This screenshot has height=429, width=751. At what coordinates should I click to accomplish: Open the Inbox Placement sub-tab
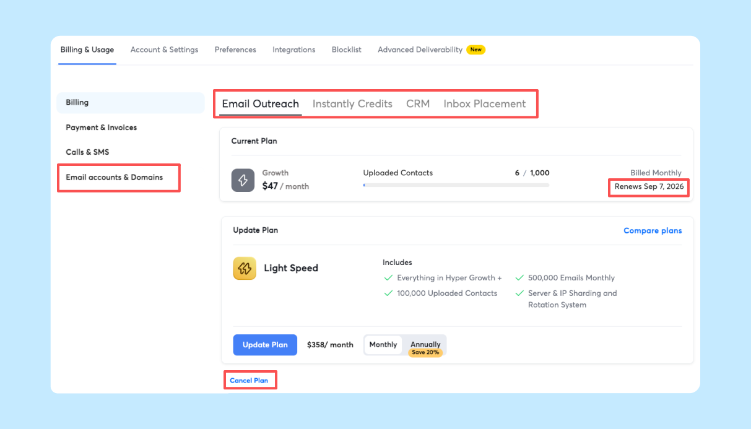pos(485,104)
